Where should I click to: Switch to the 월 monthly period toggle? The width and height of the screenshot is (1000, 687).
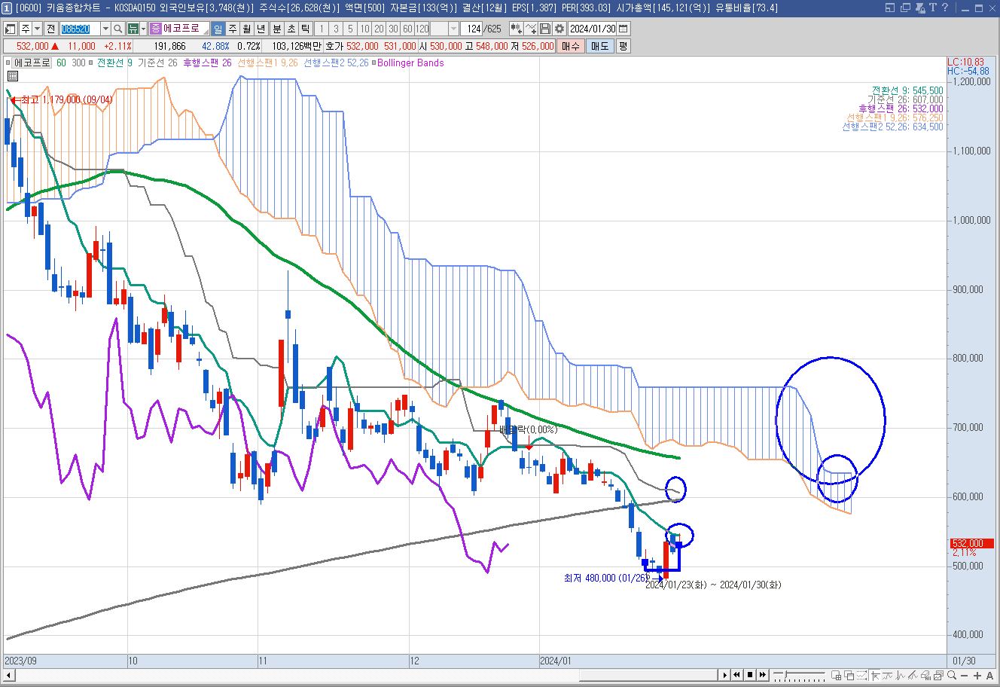247,29
